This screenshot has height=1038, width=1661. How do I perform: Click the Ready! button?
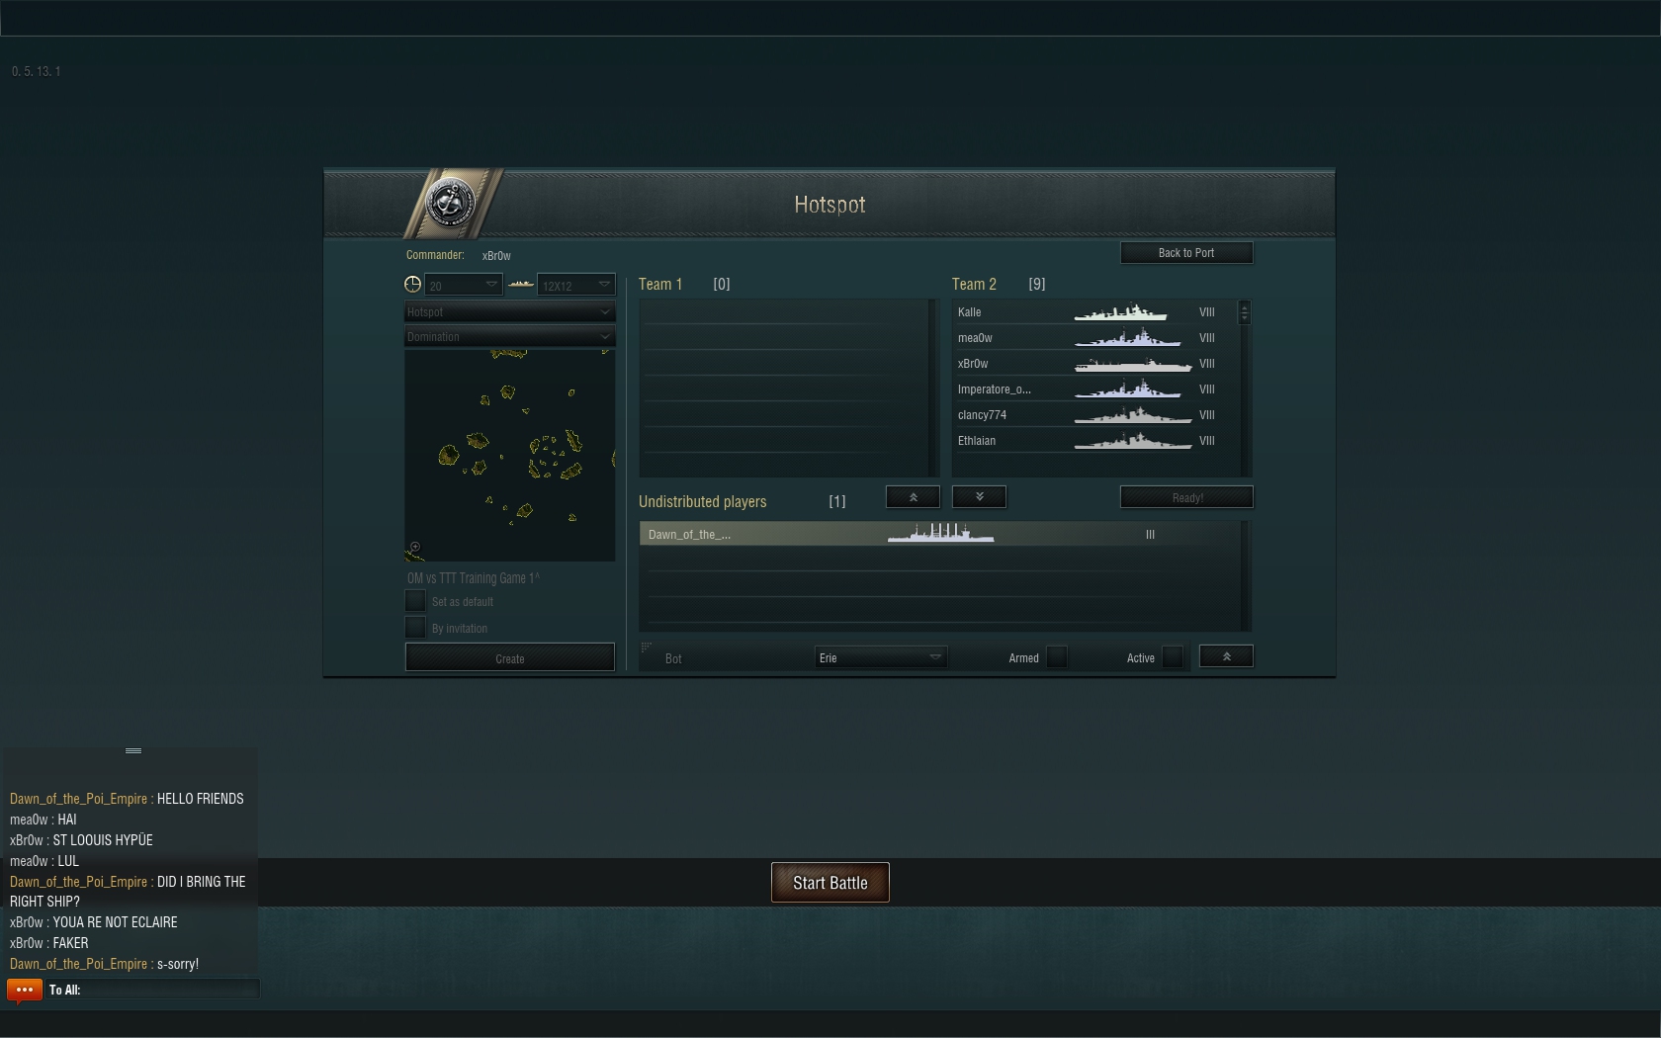(x=1186, y=497)
